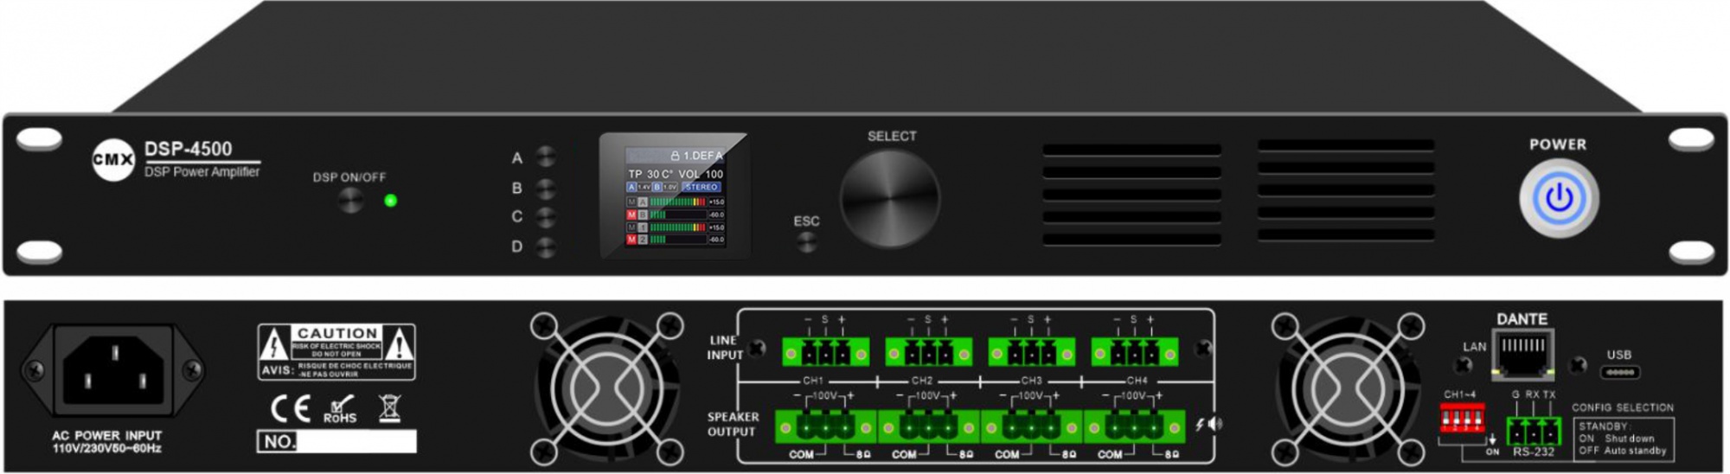
Task: Click output 1 level meter bar
Action: (x=678, y=227)
